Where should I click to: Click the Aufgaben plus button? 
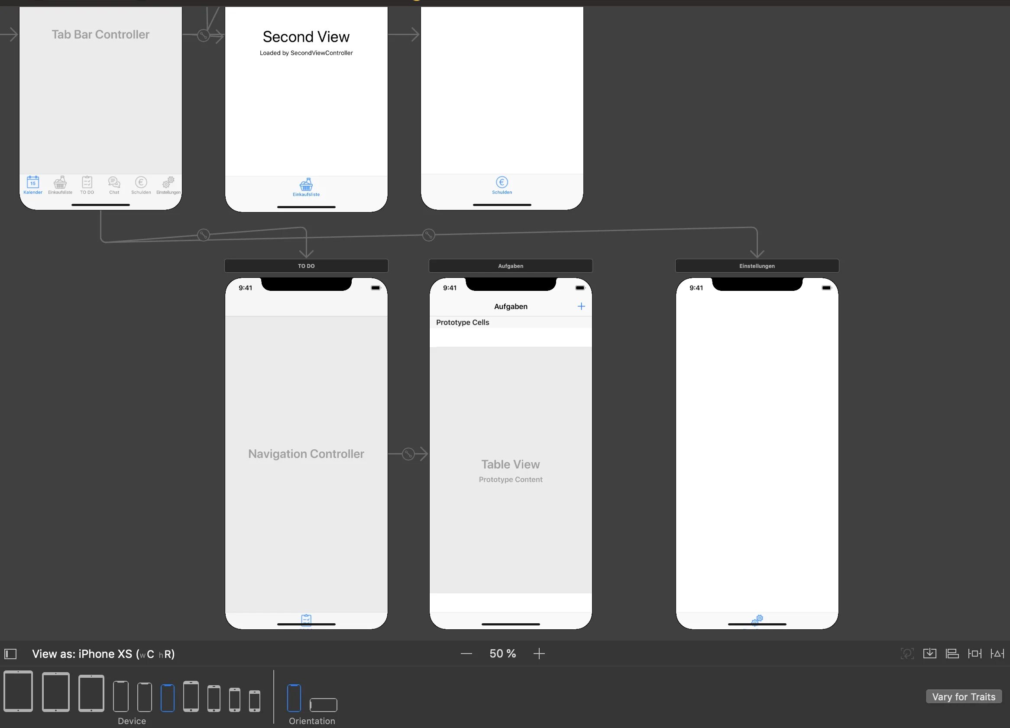581,306
